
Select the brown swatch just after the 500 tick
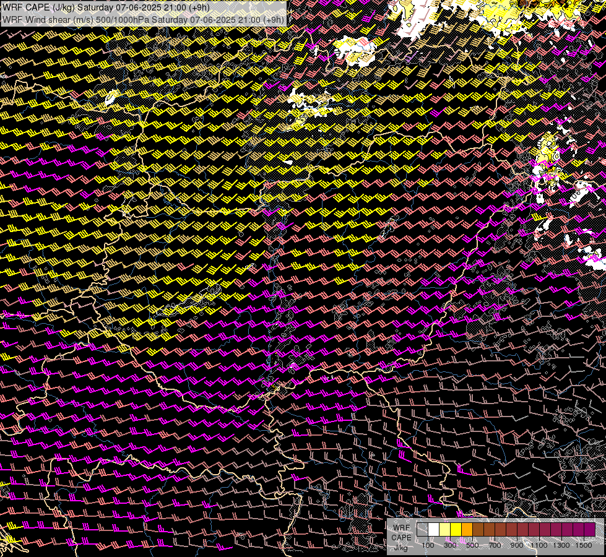tap(478, 530)
